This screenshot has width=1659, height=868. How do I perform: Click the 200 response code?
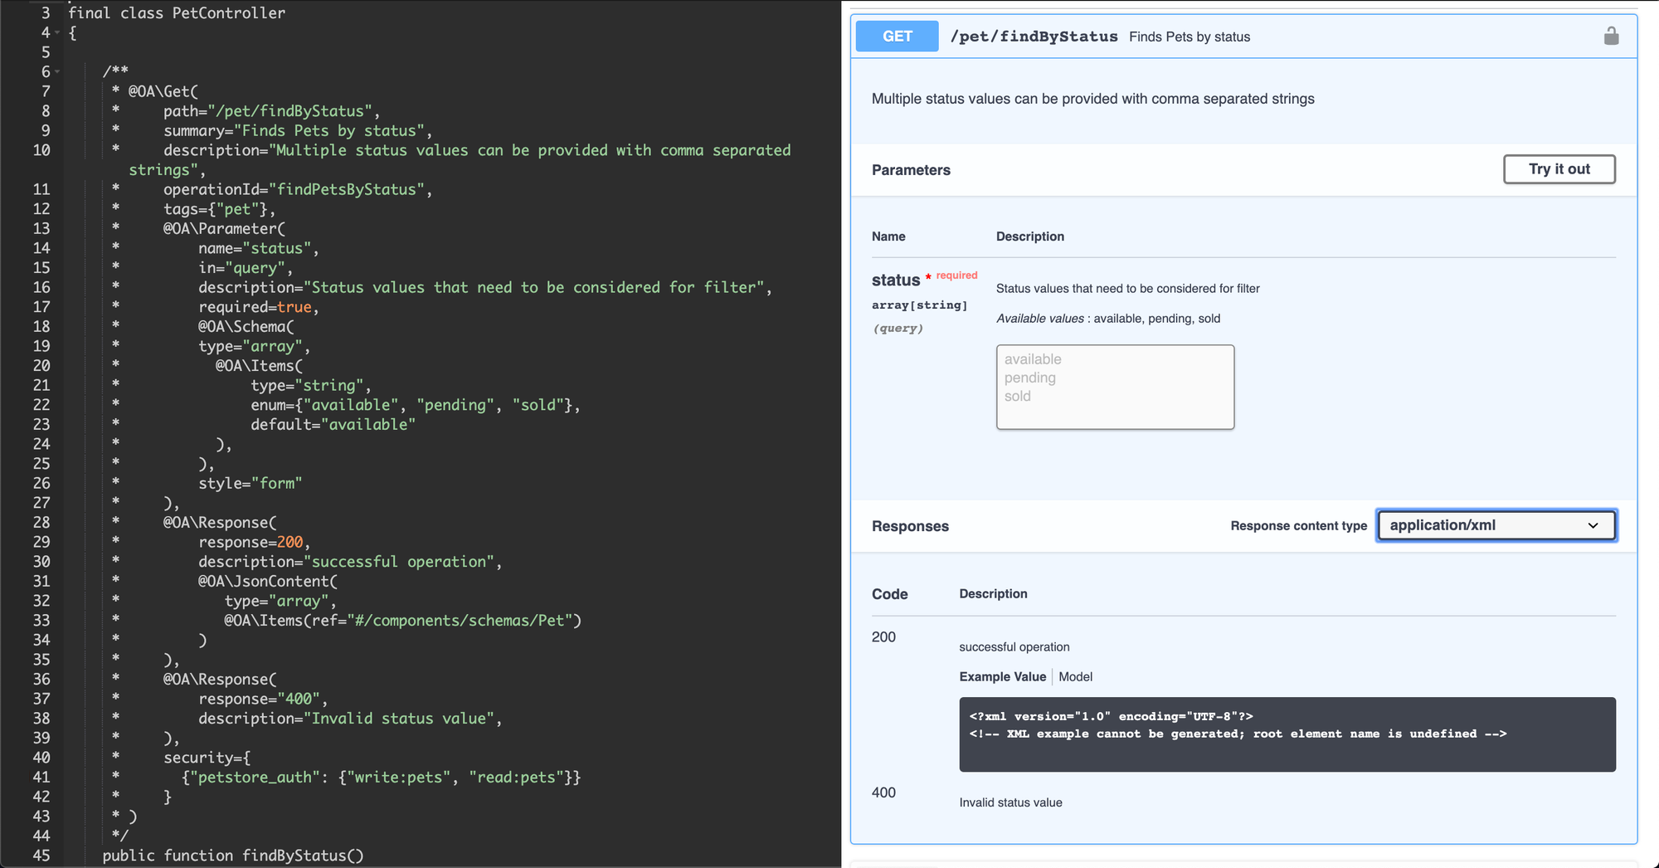click(x=883, y=637)
